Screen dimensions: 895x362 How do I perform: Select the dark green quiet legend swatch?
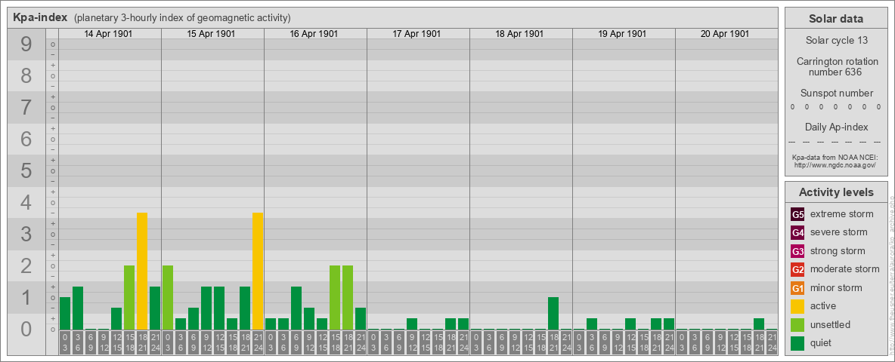797,342
